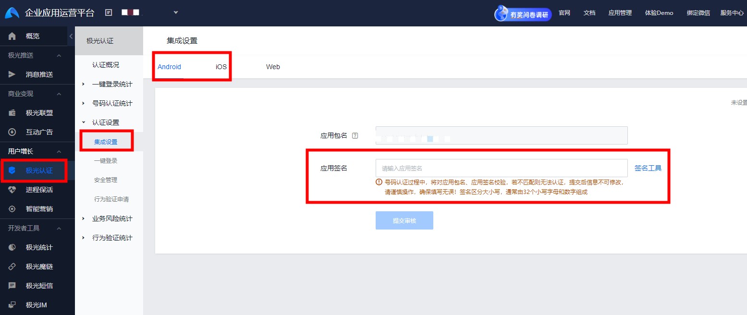Switch to the iOS tab
This screenshot has height=315, width=747.
coord(221,67)
